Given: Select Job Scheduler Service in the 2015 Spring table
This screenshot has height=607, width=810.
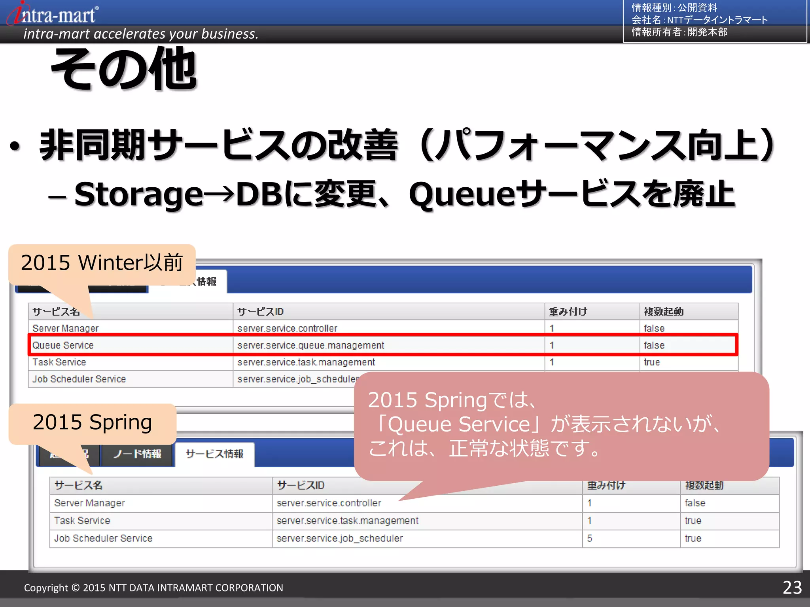Looking at the screenshot, I should 103,539.
